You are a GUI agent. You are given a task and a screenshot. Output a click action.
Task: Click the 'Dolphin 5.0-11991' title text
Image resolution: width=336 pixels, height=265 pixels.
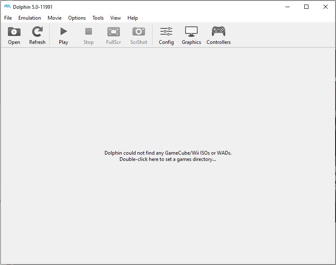(33, 7)
